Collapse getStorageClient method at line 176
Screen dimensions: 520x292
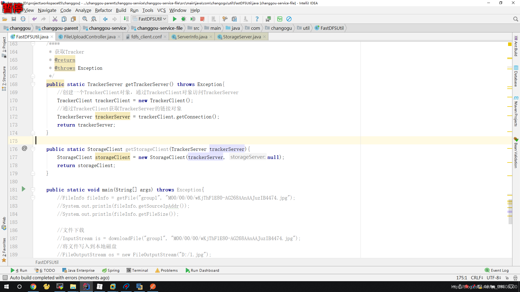pyautogui.click(x=33, y=149)
